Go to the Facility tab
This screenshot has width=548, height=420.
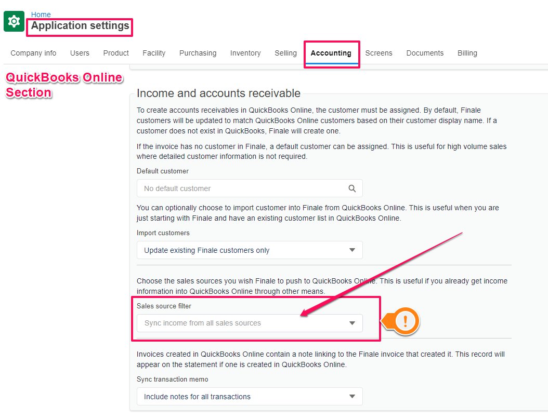(154, 53)
